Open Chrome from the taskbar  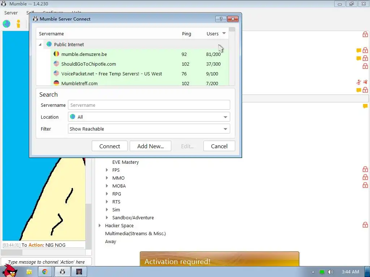(x=45, y=272)
